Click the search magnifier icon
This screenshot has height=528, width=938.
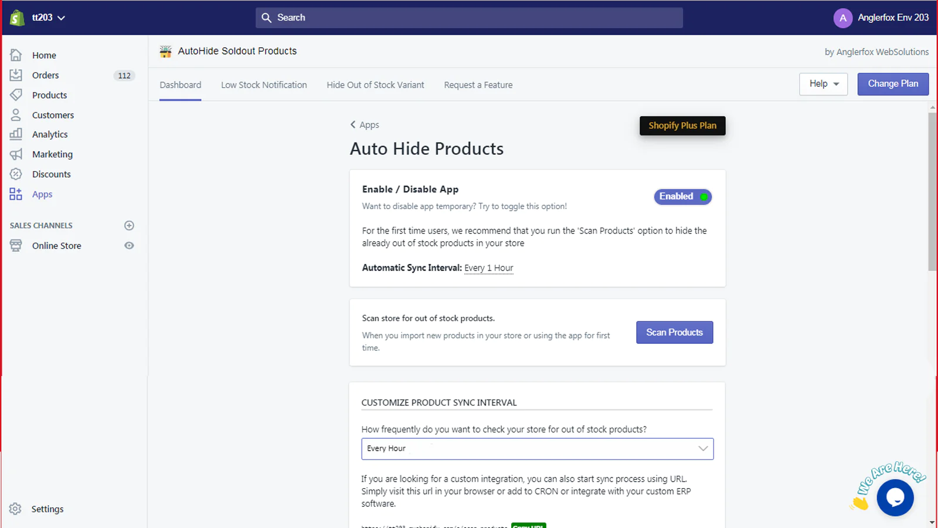click(266, 18)
